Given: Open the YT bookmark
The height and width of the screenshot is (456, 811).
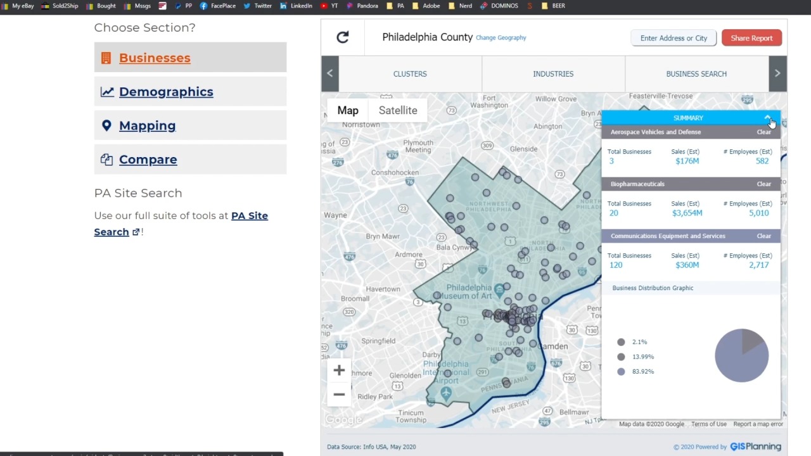Looking at the screenshot, I should [329, 6].
